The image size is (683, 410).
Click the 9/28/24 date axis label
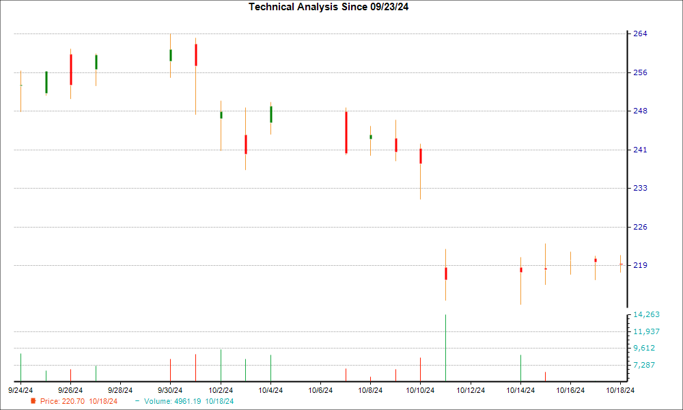click(x=120, y=390)
